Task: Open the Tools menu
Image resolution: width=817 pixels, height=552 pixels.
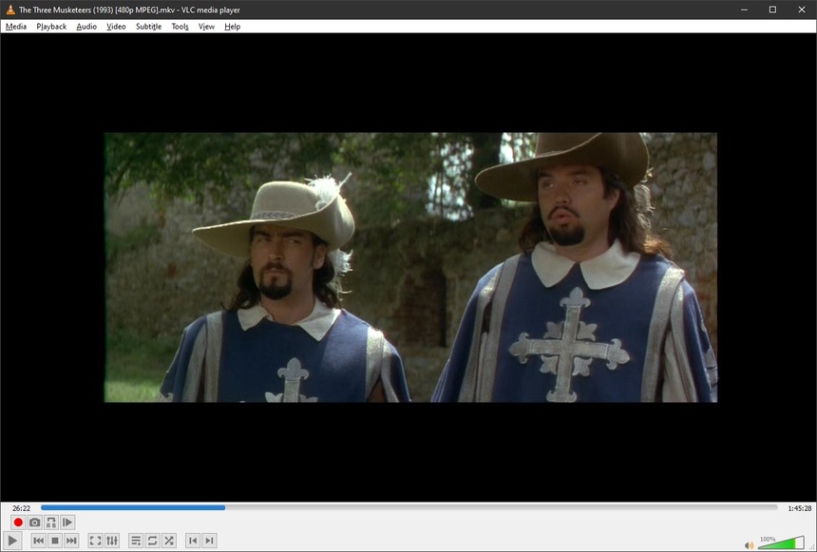Action: coord(180,27)
